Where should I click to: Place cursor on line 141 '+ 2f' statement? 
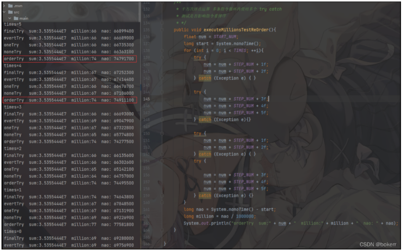[236, 71]
